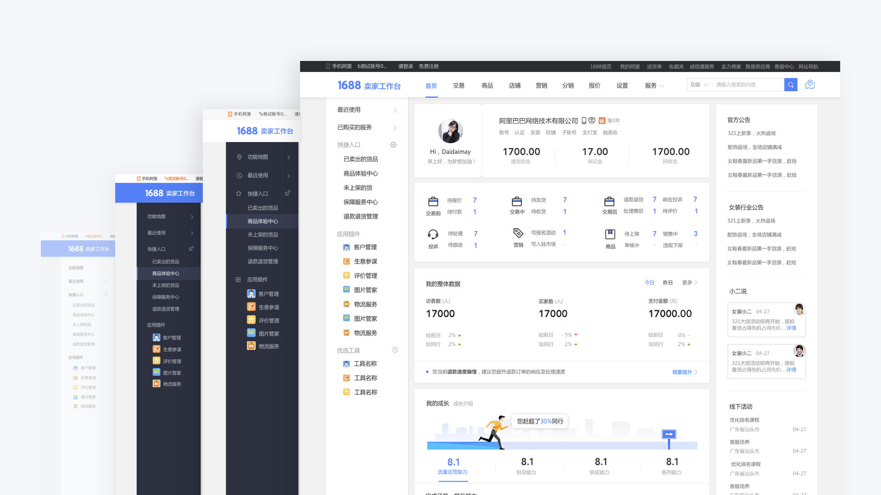Click the first 物流服务 icon in main sidebar
The image size is (881, 495).
(x=346, y=304)
